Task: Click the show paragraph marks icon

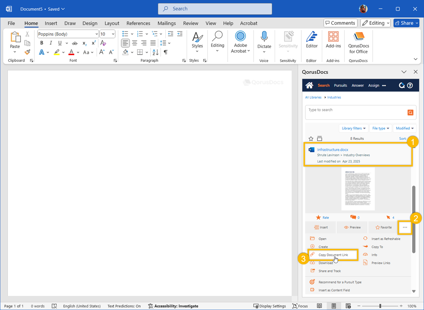Action: (x=166, y=52)
